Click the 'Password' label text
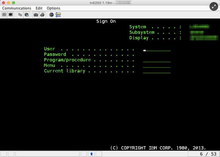 tap(55, 54)
